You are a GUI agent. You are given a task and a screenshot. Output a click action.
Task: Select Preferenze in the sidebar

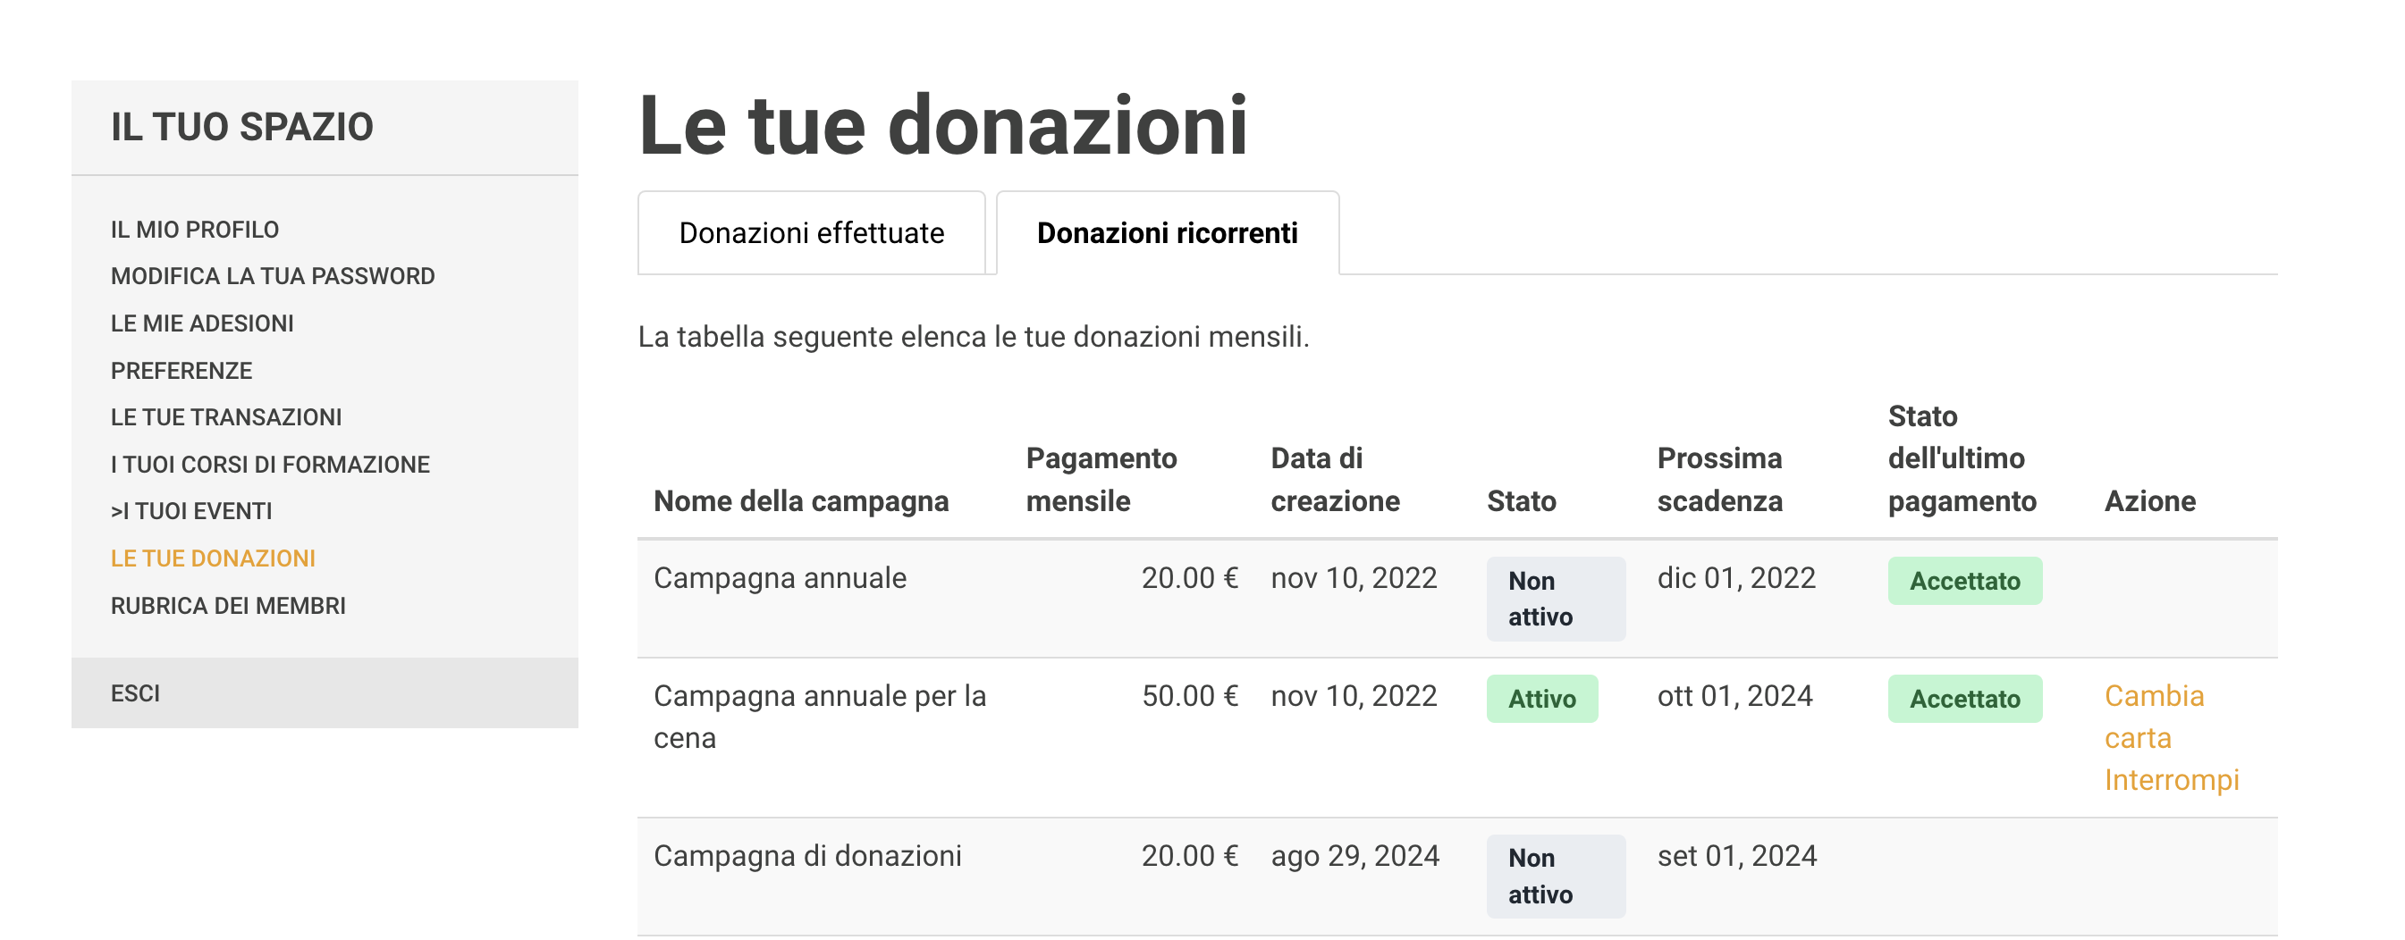click(181, 371)
